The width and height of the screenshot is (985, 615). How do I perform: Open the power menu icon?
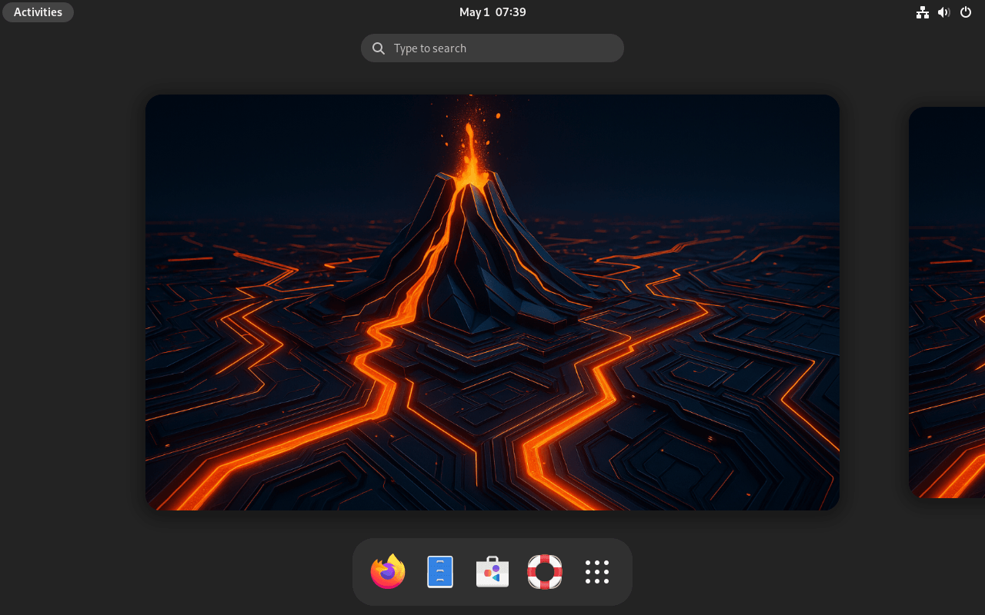click(x=966, y=12)
